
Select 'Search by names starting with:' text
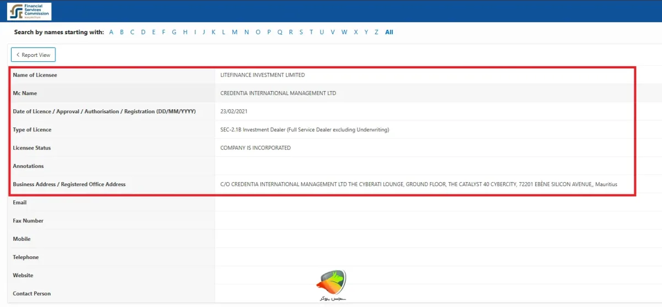[x=59, y=32]
